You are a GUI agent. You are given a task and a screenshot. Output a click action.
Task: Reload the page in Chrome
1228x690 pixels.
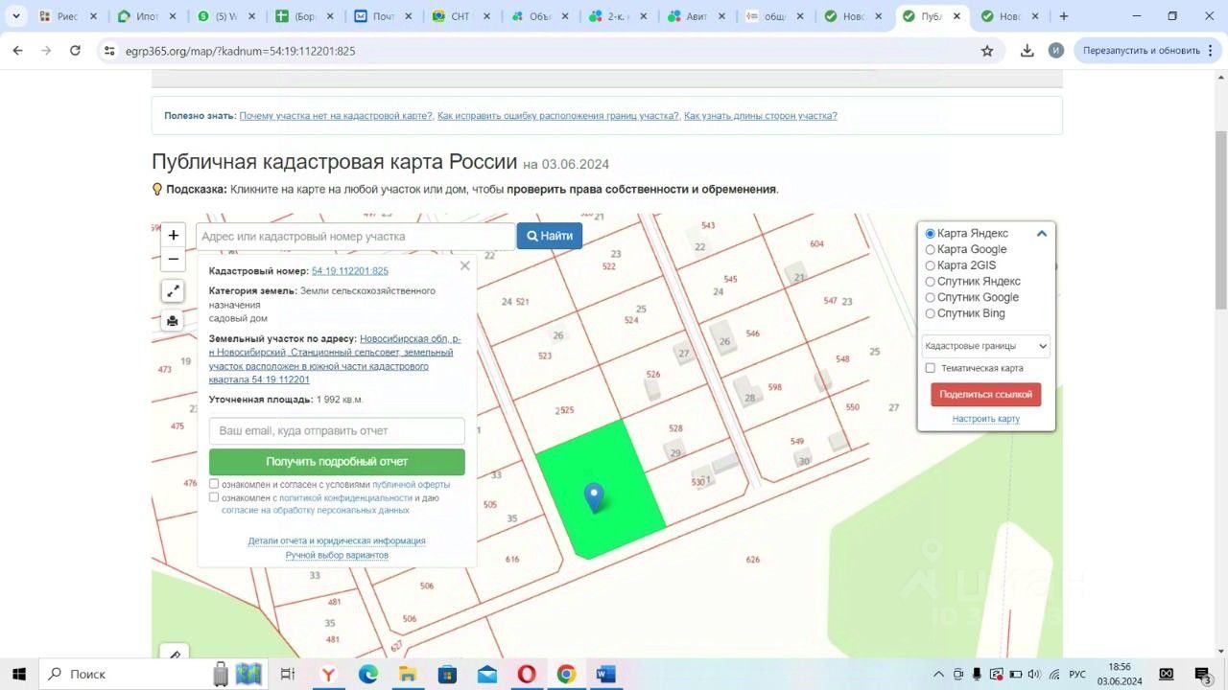pyautogui.click(x=75, y=51)
